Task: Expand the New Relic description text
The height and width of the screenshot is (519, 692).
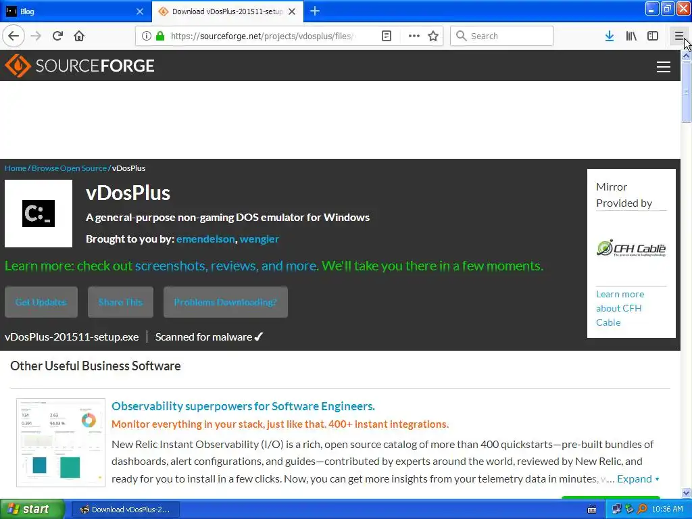Action: [638, 479]
